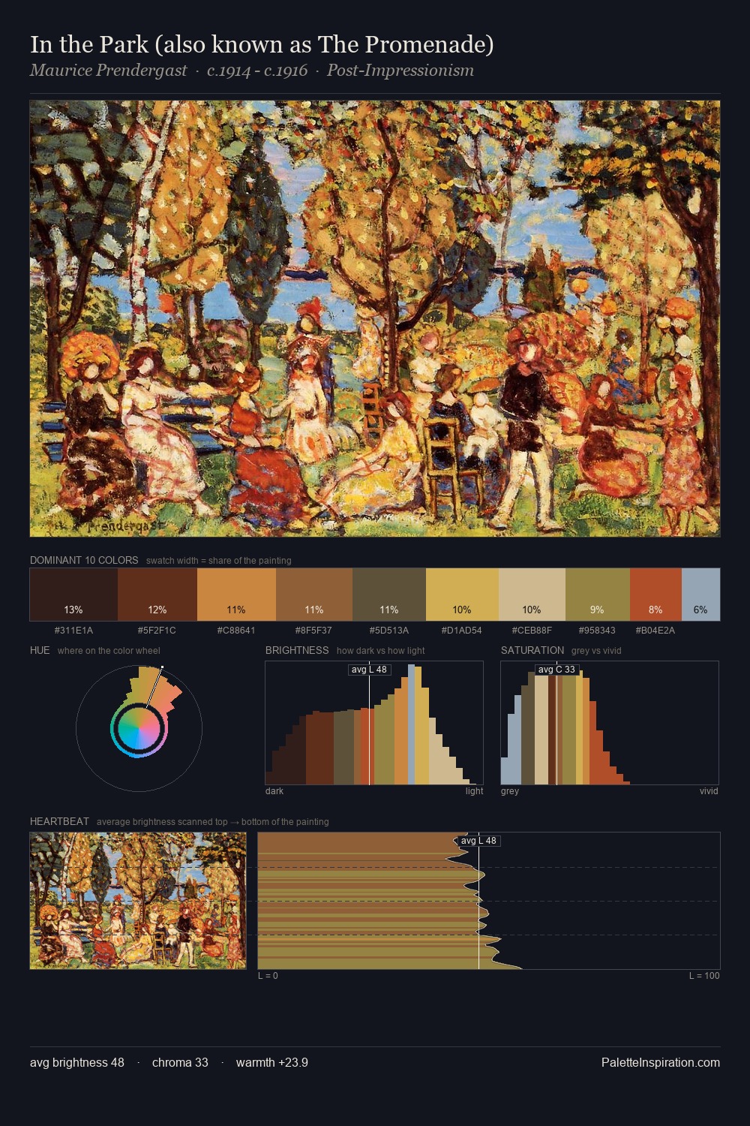Select the #5D513A olive-grey swatch
Screen dimensions: 750x1126
[389, 595]
